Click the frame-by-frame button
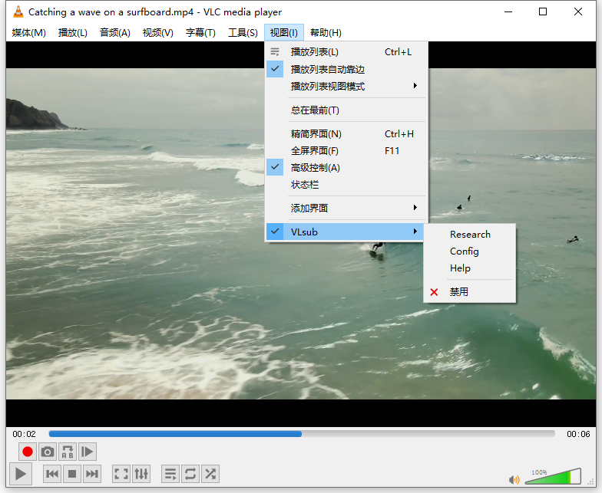 click(88, 452)
